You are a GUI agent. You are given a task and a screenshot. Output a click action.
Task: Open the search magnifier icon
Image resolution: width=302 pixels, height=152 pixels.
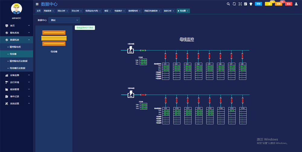[228, 4]
